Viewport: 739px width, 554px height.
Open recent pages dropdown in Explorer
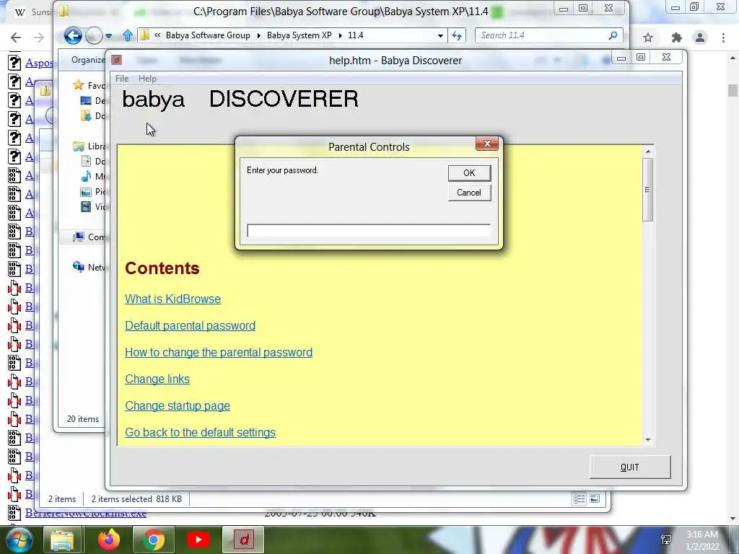tap(109, 36)
